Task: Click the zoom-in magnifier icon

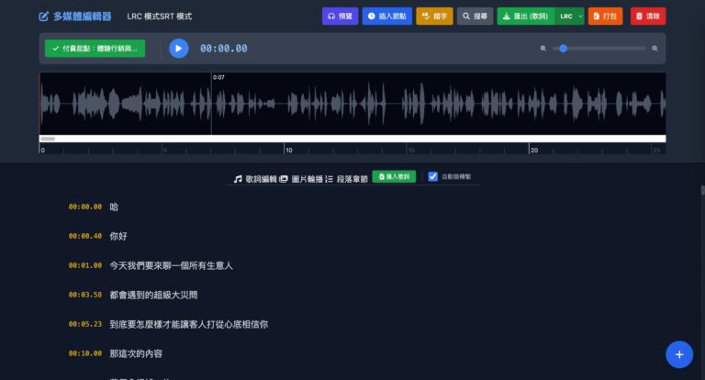Action: (655, 48)
